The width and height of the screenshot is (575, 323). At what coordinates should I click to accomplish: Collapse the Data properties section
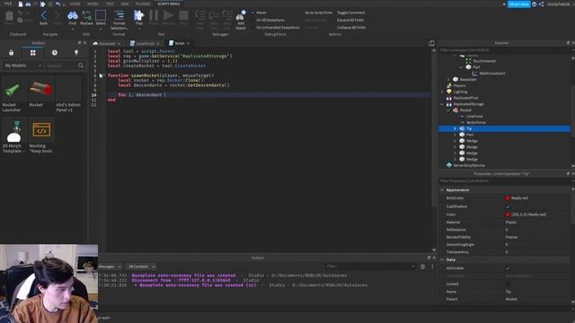click(442, 260)
